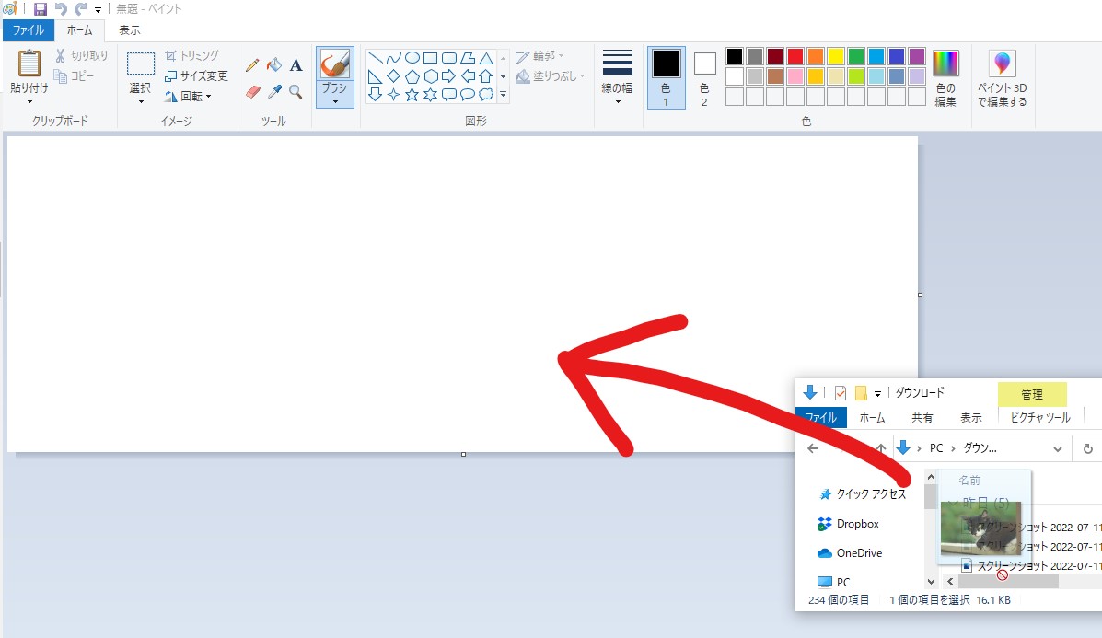Pick the Diamond shape
This screenshot has width=1102, height=638.
click(x=394, y=76)
